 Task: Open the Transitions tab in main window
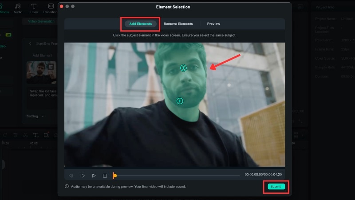coord(50,8)
